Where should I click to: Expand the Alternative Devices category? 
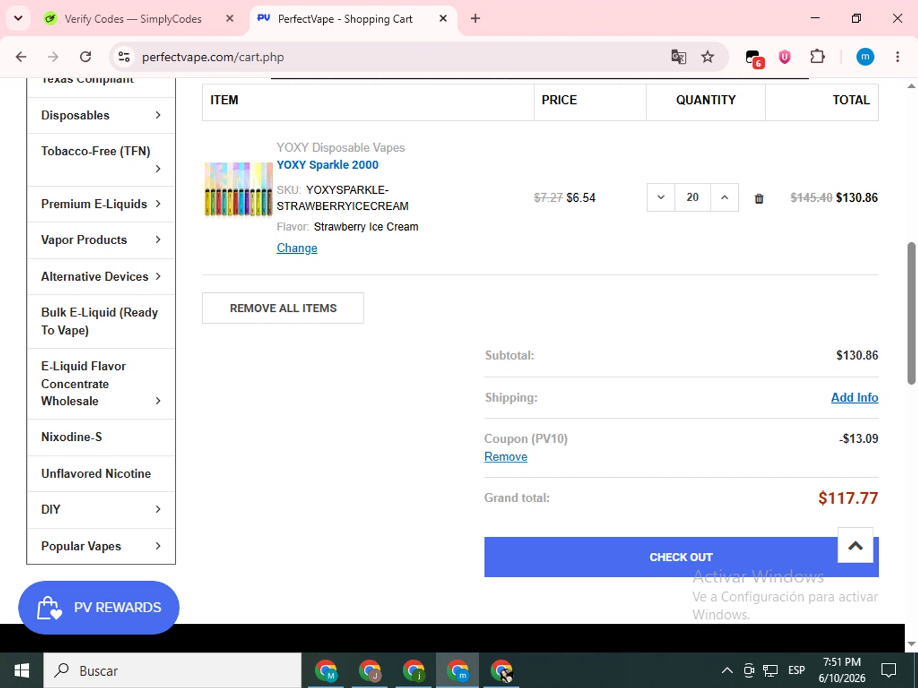pos(158,276)
